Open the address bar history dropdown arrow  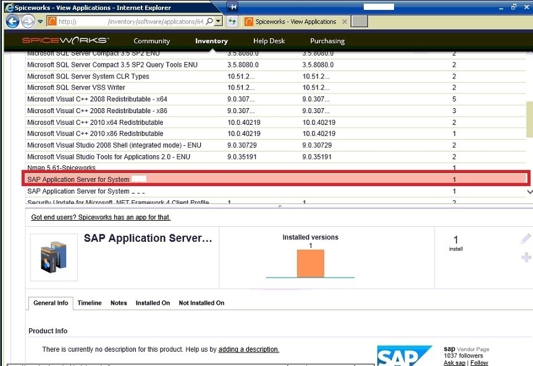coord(219,22)
